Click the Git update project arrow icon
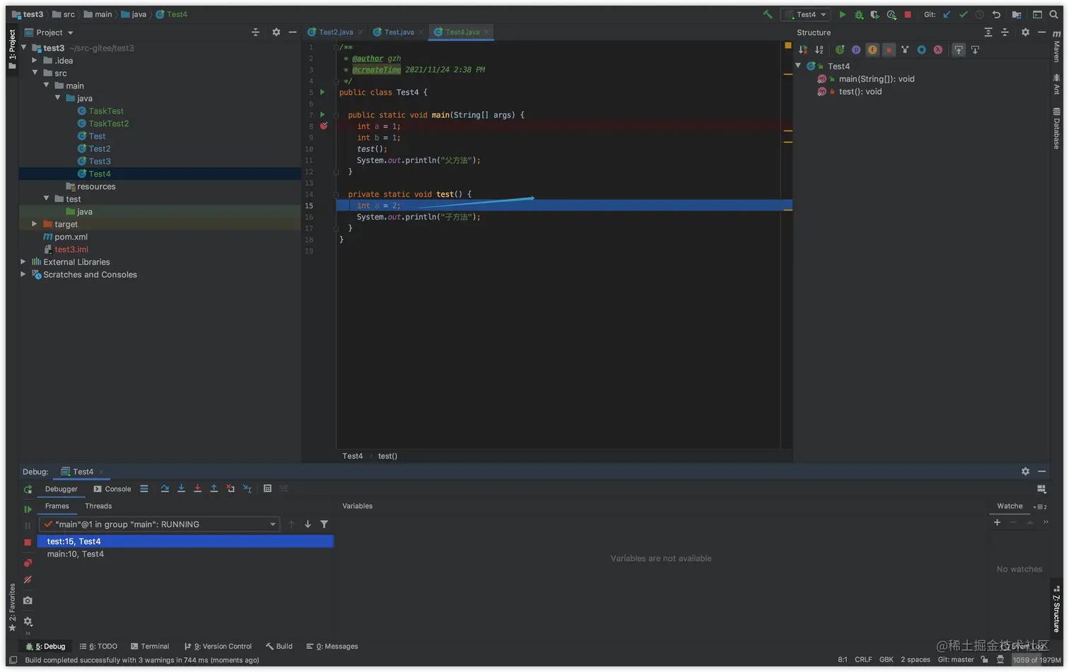The width and height of the screenshot is (1069, 672). 947,14
